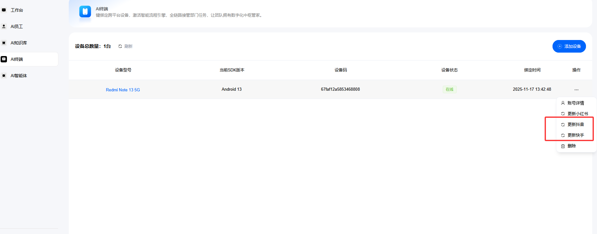Screen dimensions: 597x234
Task: Select AI终端 in the left sidebar
Action: [17, 59]
